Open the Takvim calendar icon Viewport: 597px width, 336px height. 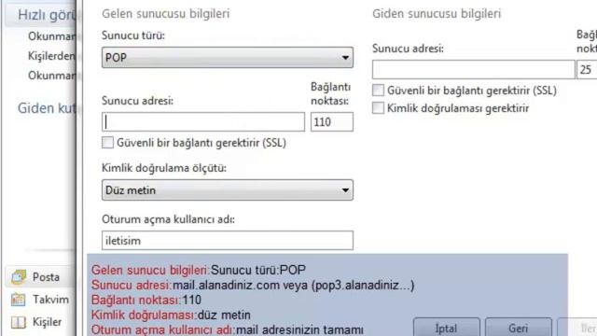(x=18, y=300)
